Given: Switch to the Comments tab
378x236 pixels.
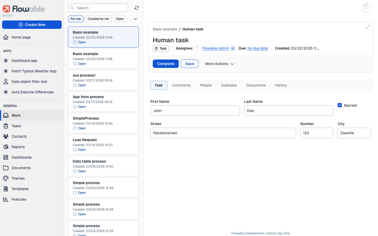Looking at the screenshot, I should (181, 85).
